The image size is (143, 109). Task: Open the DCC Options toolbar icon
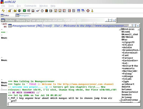[x=64, y=11]
